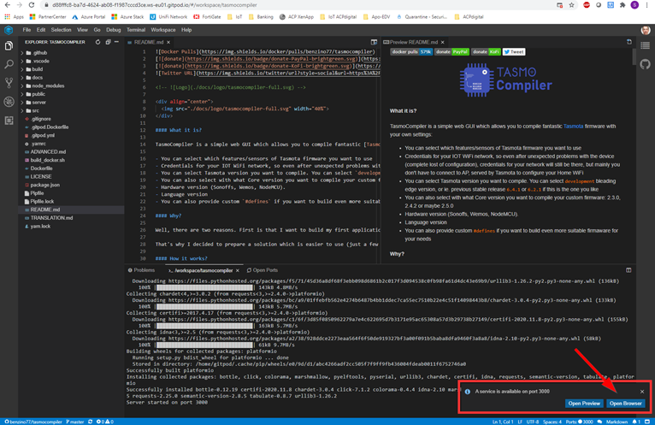Viewport: 655px width, 425px height.
Task: Open yarn.lock in Explorer
Action: [40, 227]
